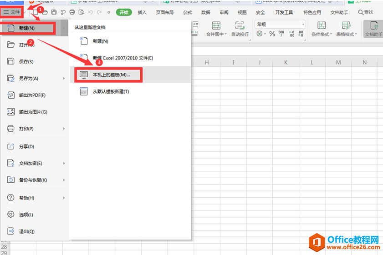
Task: Select 备份与恢复(K) in the file menu
Action: [x=34, y=180]
